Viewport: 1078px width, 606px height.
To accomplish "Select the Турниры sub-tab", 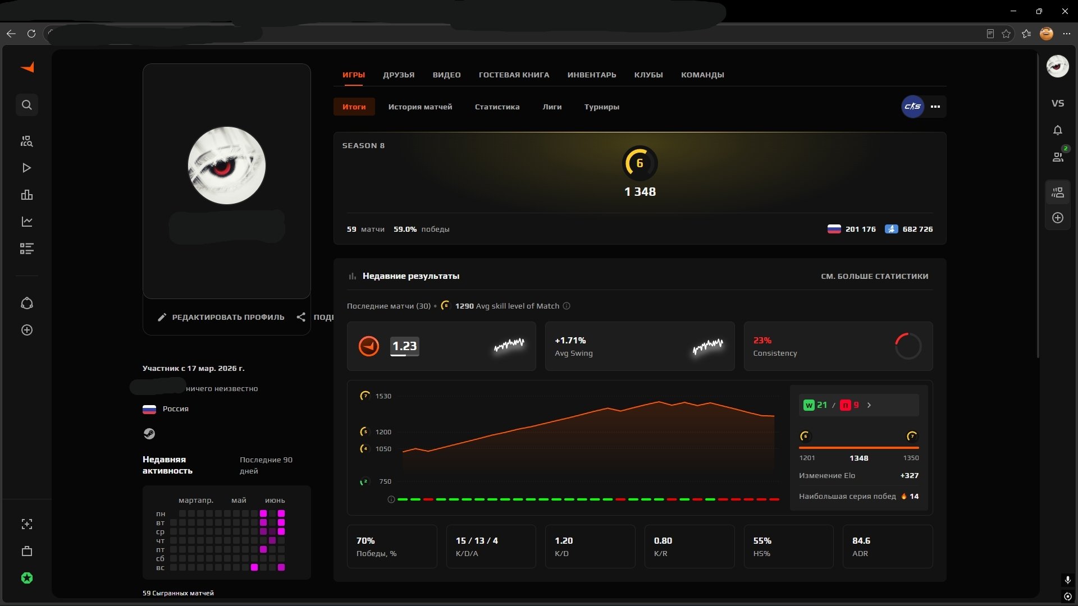I will (602, 107).
